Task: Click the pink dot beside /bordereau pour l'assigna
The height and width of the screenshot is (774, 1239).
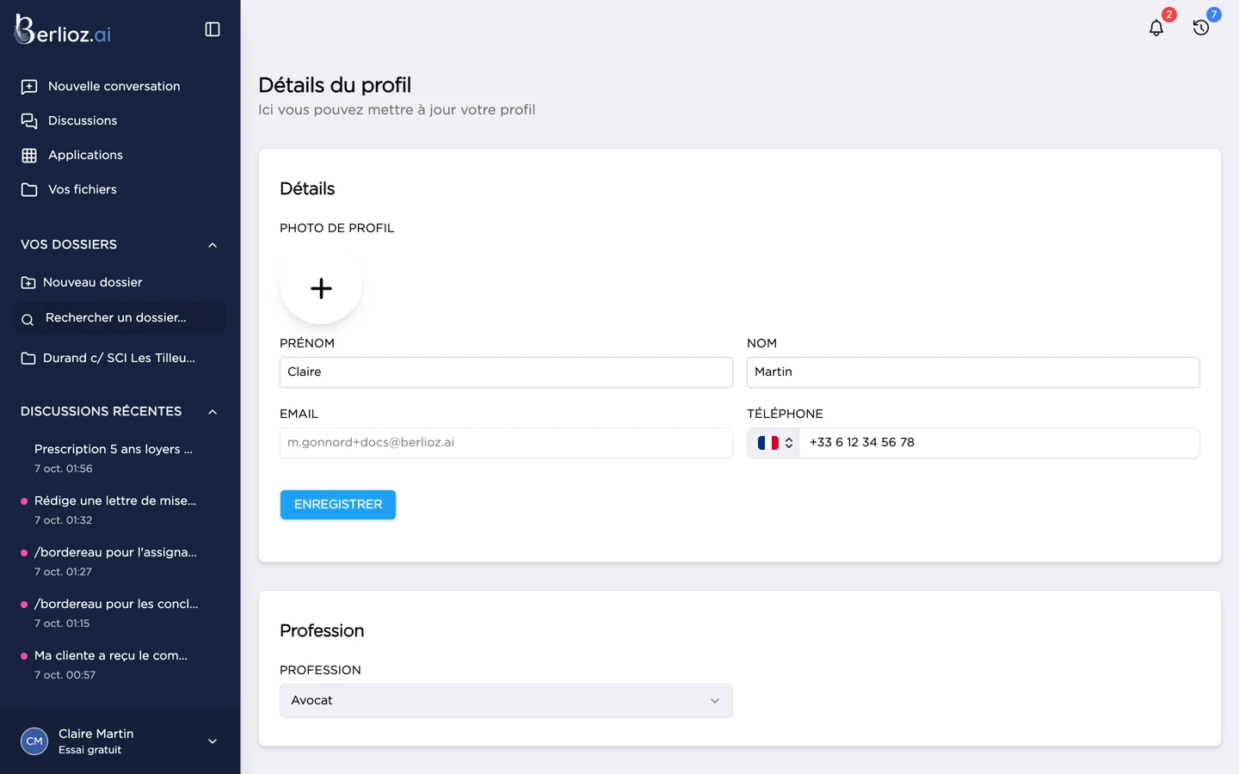Action: (x=24, y=553)
